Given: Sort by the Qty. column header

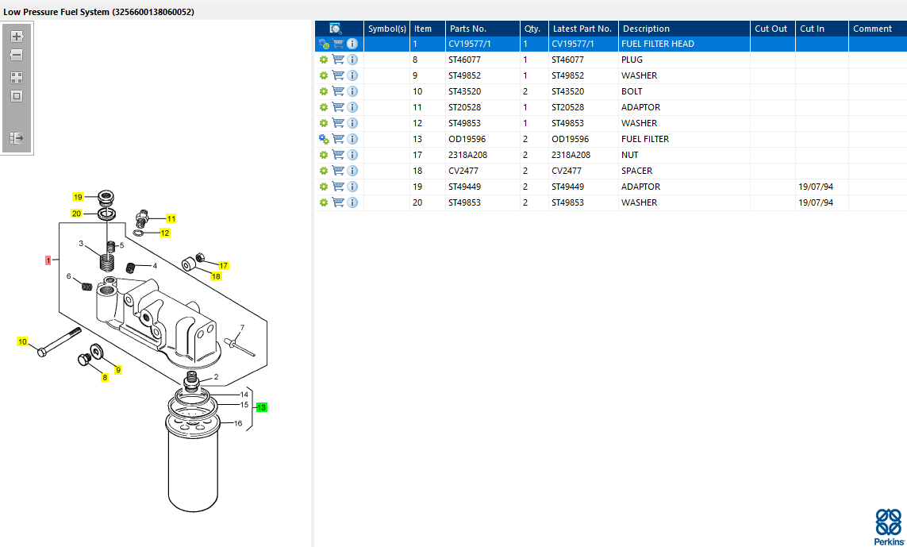Looking at the screenshot, I should 534,29.
